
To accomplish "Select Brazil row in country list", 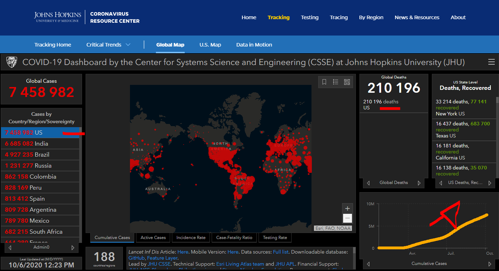I will 40,155.
